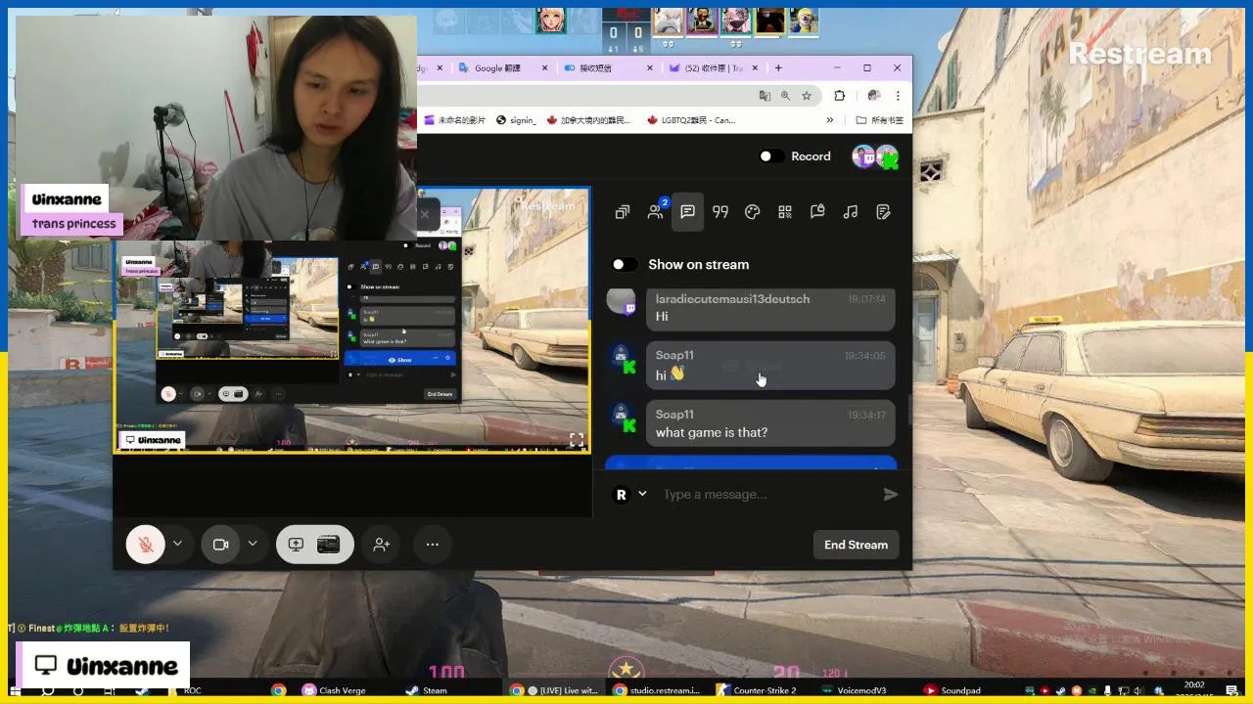Open the QR code panel
This screenshot has height=704, width=1253.
(x=785, y=212)
